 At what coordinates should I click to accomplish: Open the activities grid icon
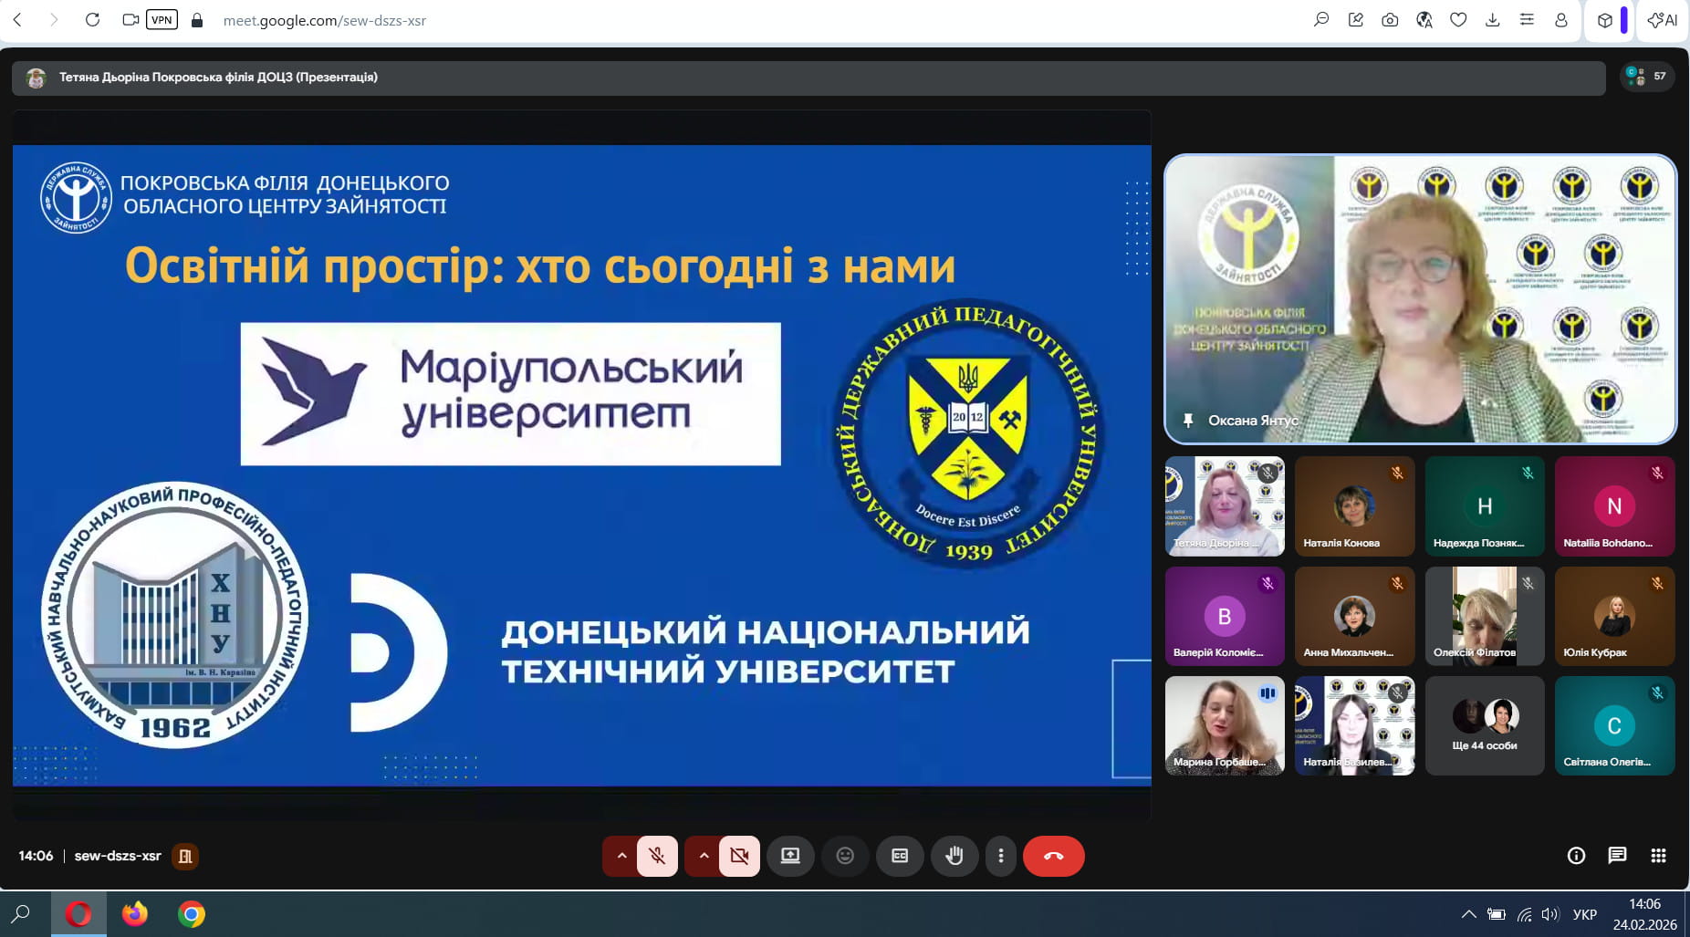point(1658,856)
